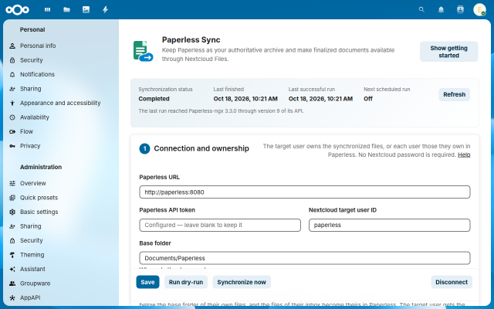Click the Nextcloud target user ID field
Viewport: 494px width, 309px height.
click(x=389, y=225)
